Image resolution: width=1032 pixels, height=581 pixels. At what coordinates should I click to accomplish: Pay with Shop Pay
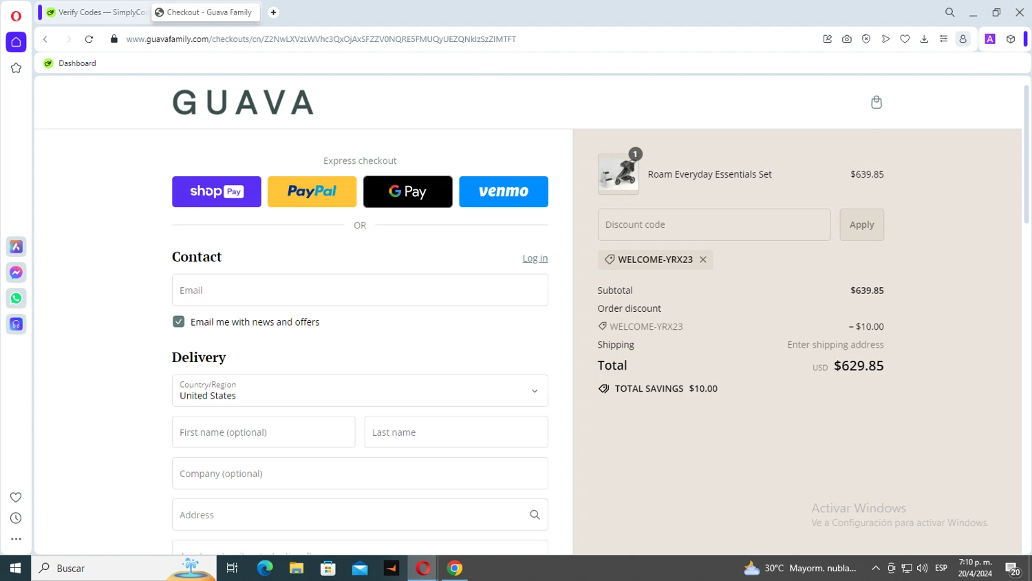(217, 191)
